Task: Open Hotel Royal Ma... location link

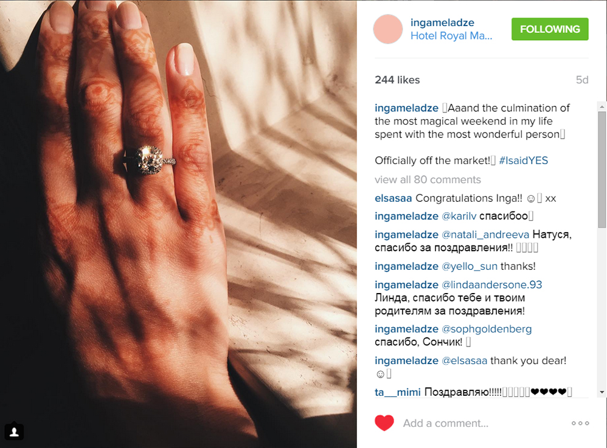Action: (x=451, y=36)
